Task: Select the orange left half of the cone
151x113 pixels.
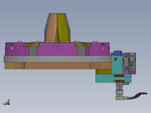Action: [x=51, y=28]
